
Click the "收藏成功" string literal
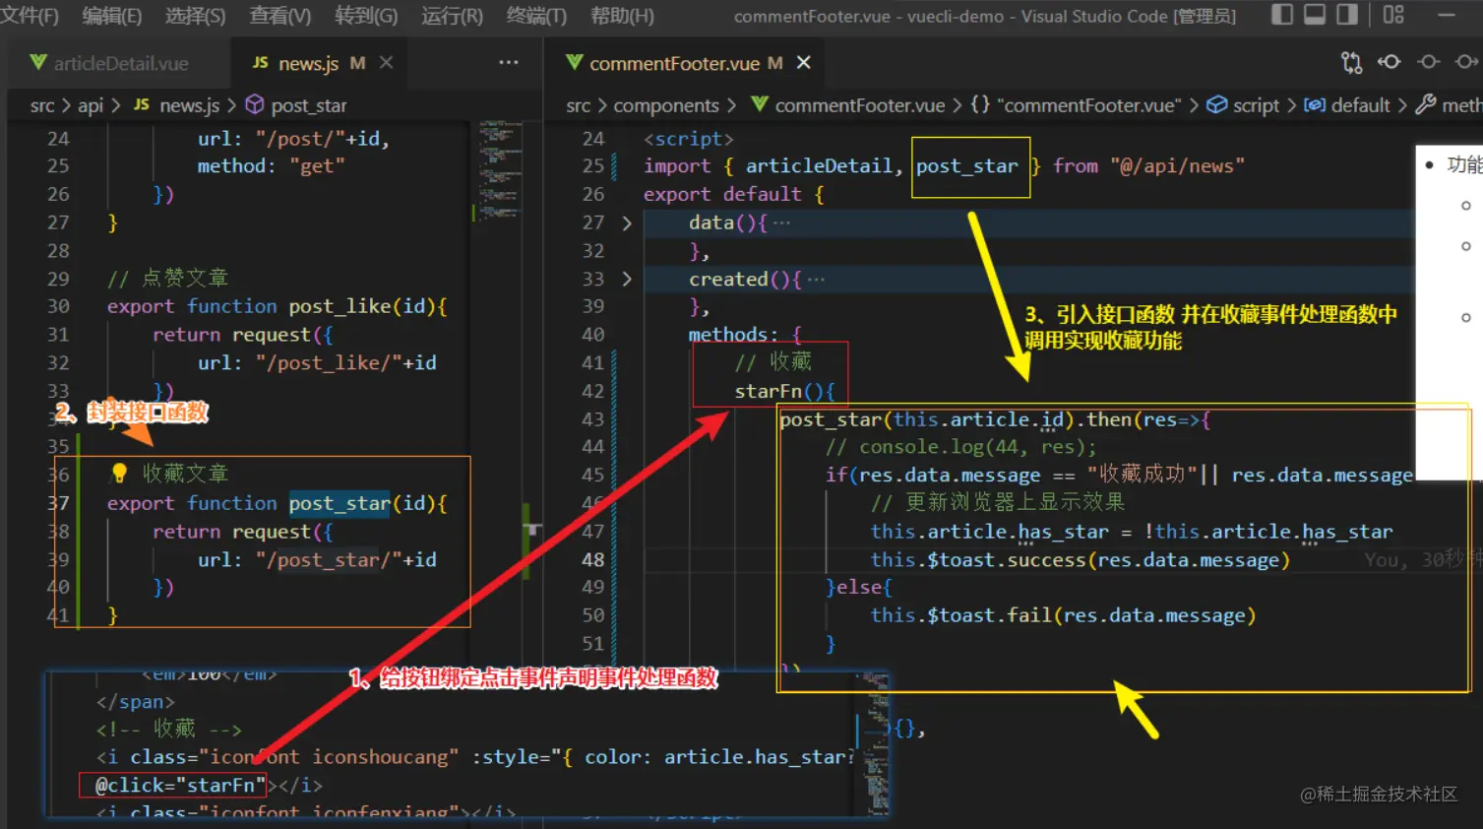1142,475
